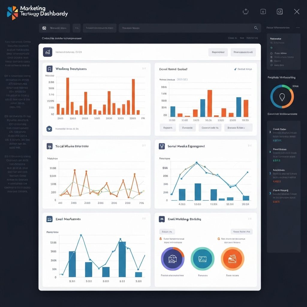Screen dimensions: 307x307
Task: Open dropdown button with chevron below blue-orange chart
Action: point(238,127)
